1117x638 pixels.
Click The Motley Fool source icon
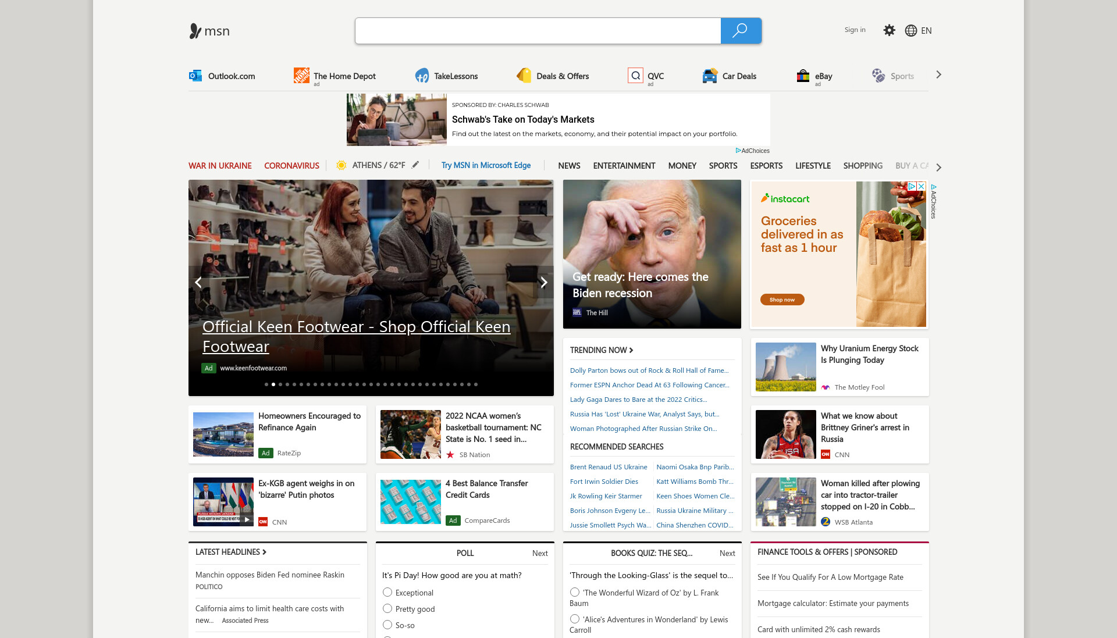[x=826, y=387]
